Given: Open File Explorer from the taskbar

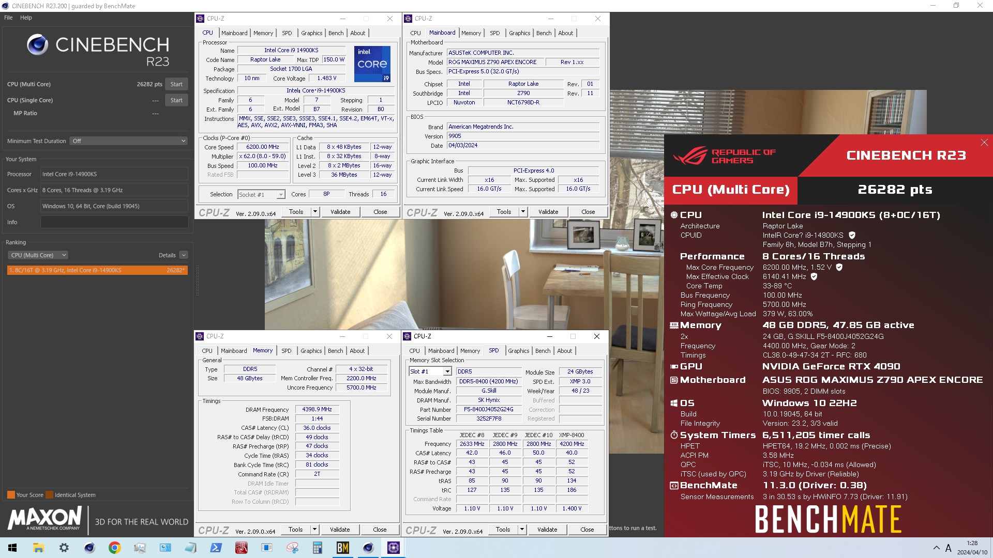Looking at the screenshot, I should point(38,548).
